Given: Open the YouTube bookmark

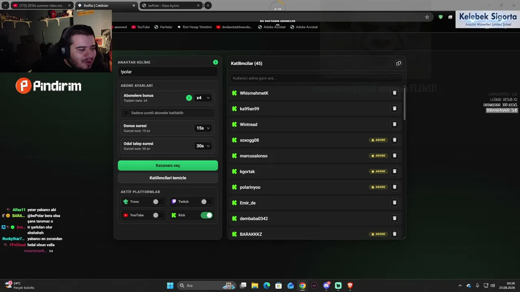Looking at the screenshot, I should click(x=141, y=27).
